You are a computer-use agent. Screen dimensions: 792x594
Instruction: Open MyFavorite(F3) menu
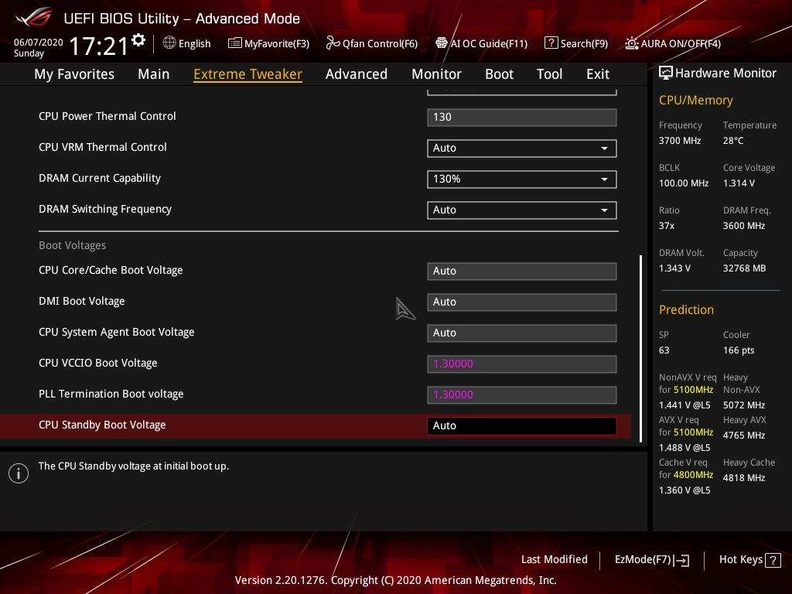click(x=268, y=43)
